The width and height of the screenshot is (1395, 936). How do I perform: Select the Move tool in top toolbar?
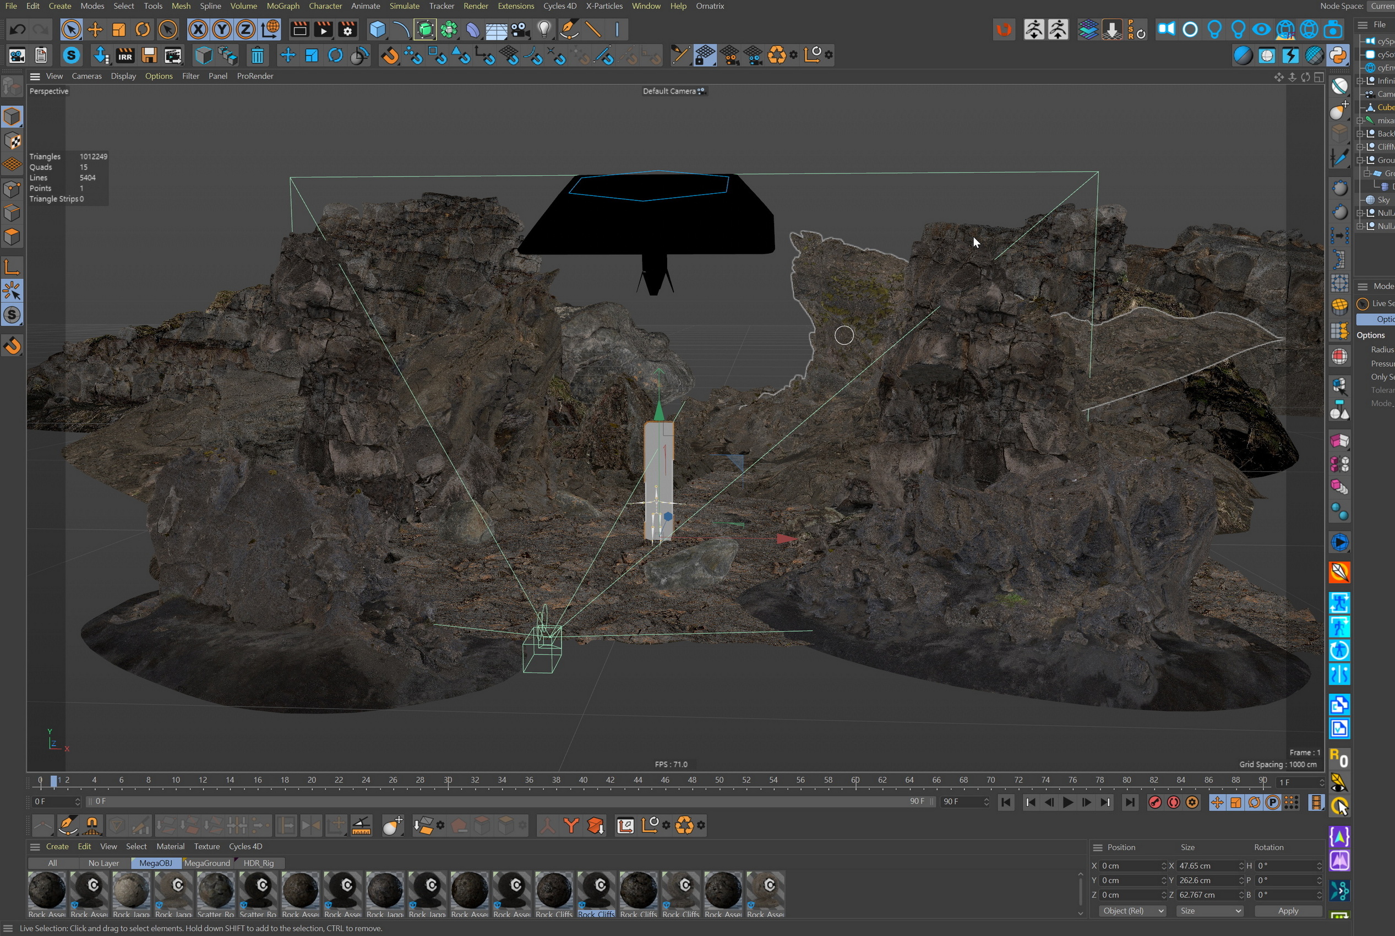95,29
